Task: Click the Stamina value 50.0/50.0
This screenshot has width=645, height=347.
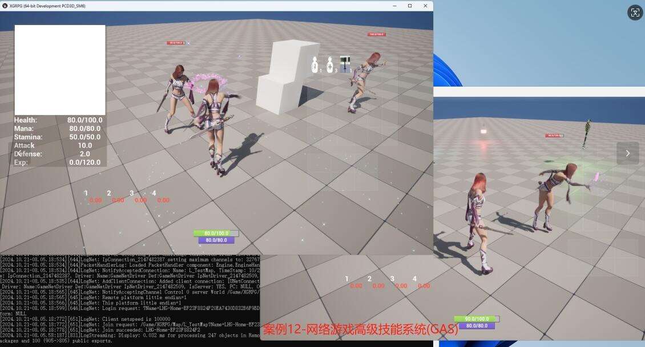Action: (84, 137)
